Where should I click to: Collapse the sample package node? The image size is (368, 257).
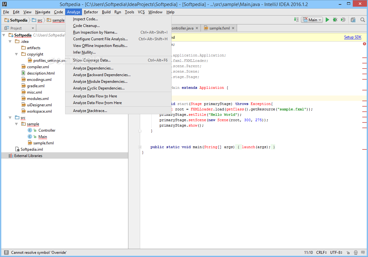point(17,124)
